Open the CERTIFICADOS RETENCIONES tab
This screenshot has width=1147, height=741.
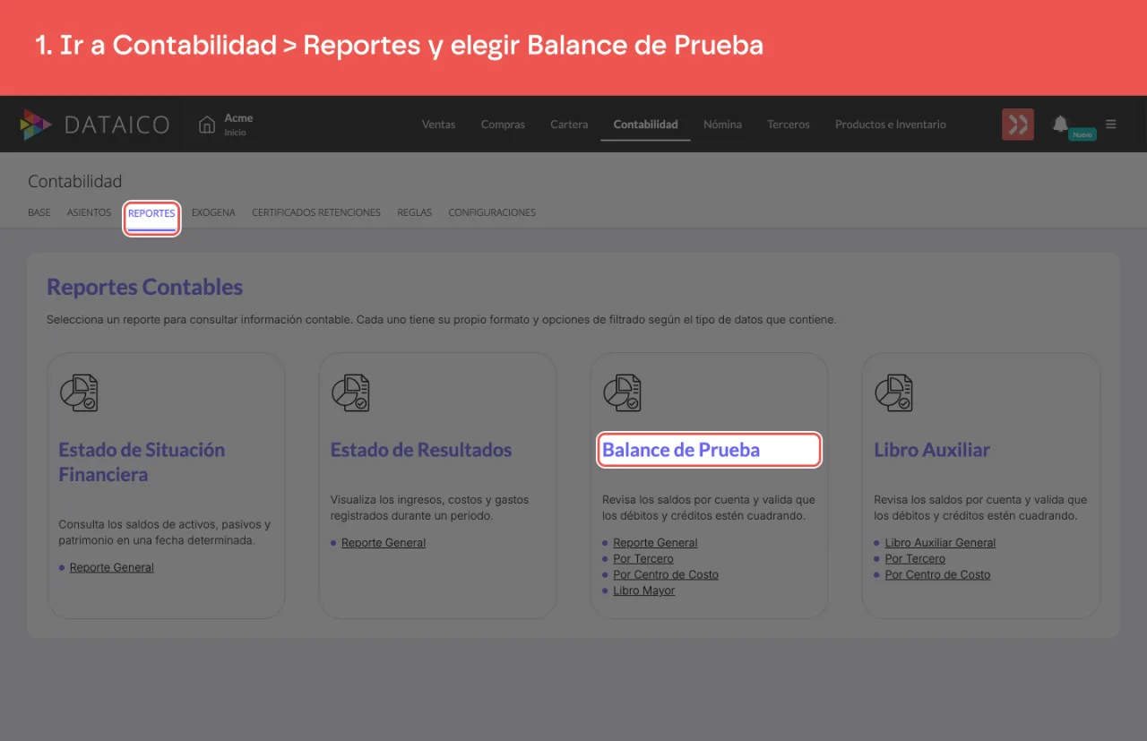[x=316, y=213]
